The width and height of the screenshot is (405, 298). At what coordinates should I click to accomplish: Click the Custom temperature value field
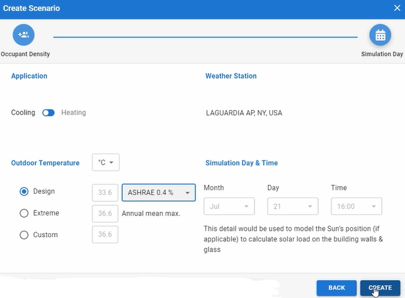click(105, 235)
